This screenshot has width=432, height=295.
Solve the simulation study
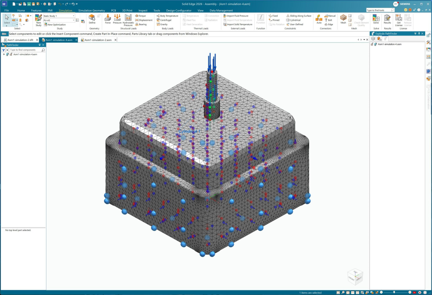[376, 19]
